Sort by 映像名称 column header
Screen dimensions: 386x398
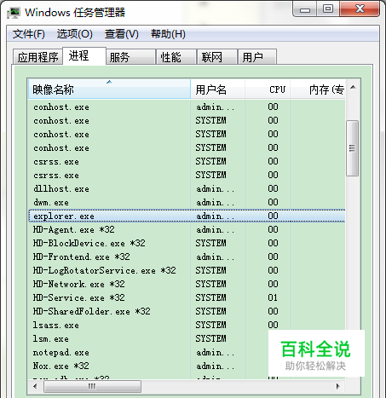tap(109, 89)
